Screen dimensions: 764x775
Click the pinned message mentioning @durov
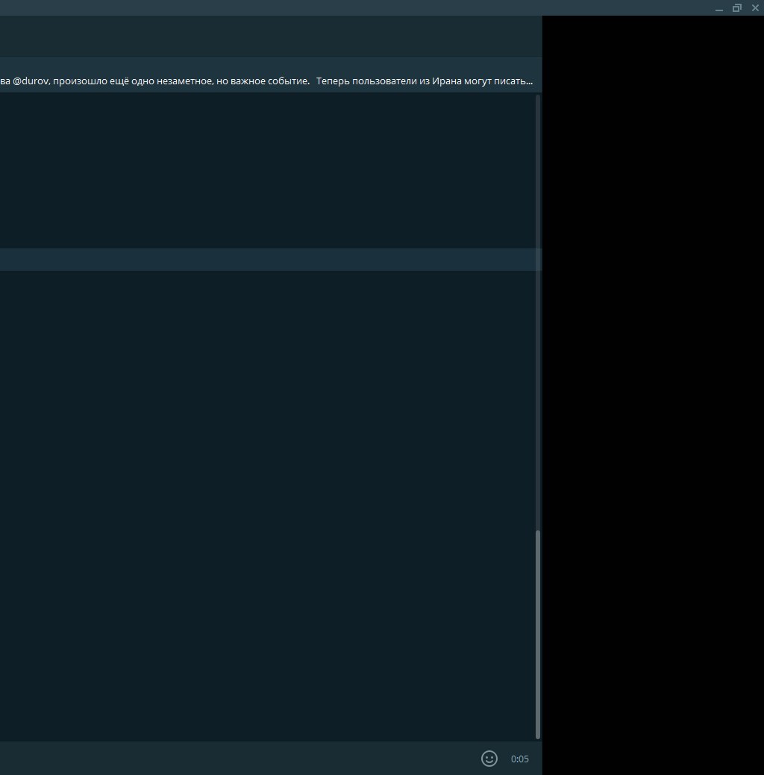[271, 75]
